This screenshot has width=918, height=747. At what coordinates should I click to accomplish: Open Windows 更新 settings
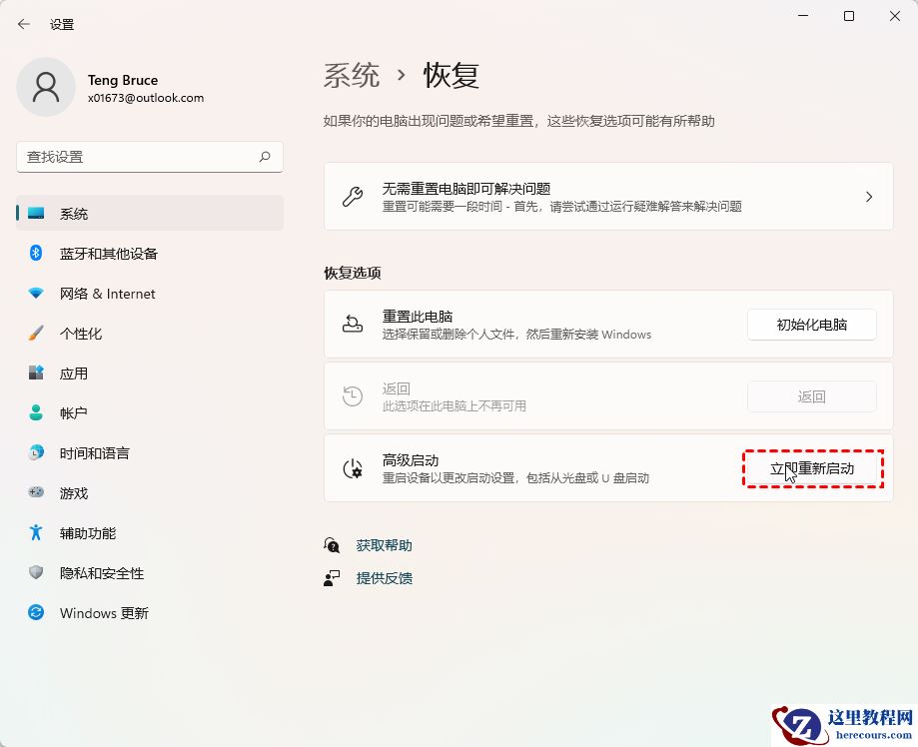point(105,612)
